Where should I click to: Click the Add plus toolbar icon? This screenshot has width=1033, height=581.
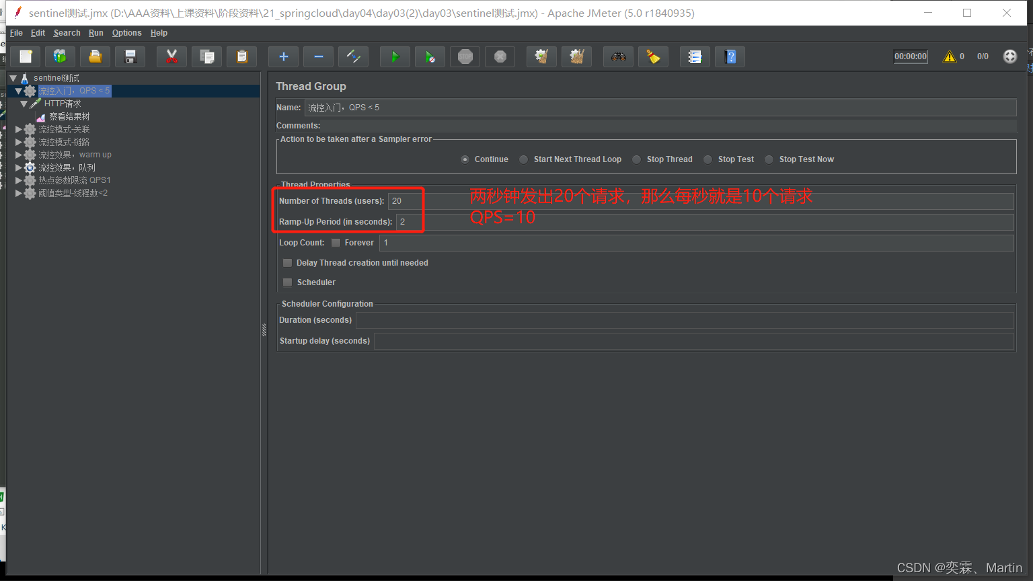[x=283, y=57]
